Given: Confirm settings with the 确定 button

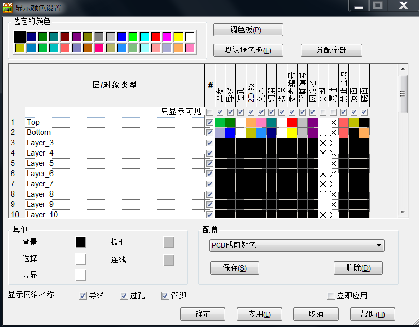Looking at the screenshot, I should (202, 314).
